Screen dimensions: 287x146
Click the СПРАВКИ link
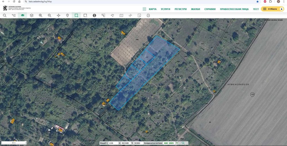pyautogui.click(x=210, y=9)
